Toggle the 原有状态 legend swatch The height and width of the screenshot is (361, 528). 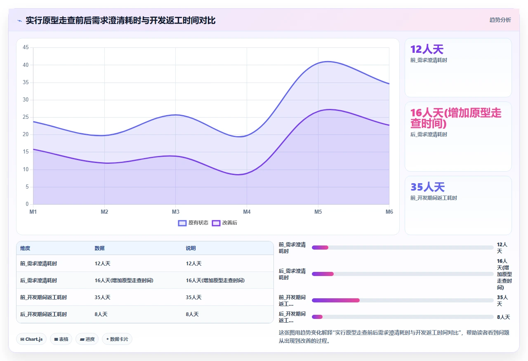coord(182,223)
